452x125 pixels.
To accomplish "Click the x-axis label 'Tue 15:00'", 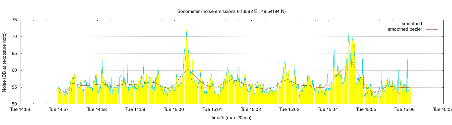I will (174, 109).
